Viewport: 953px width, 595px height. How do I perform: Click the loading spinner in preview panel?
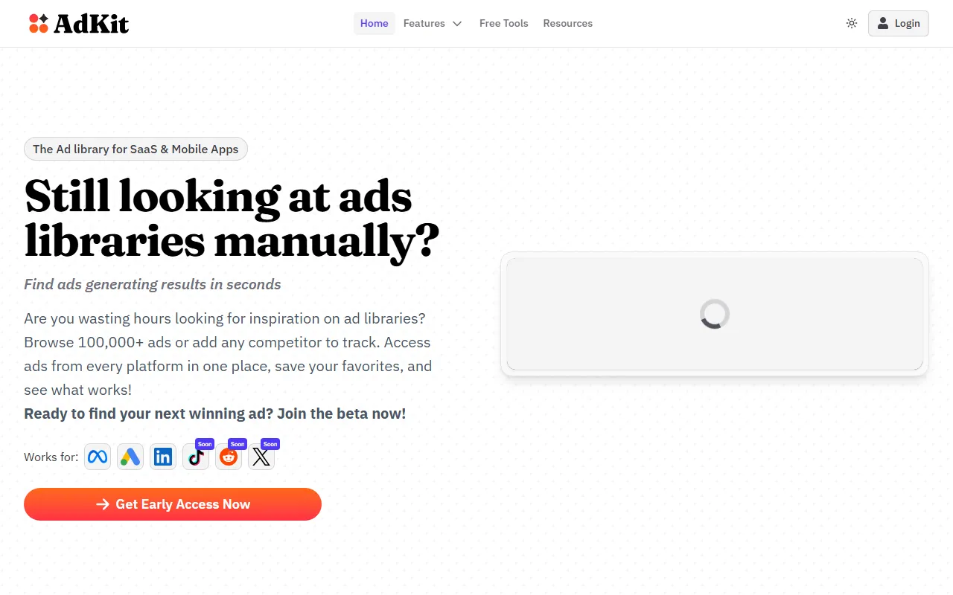[x=715, y=315]
